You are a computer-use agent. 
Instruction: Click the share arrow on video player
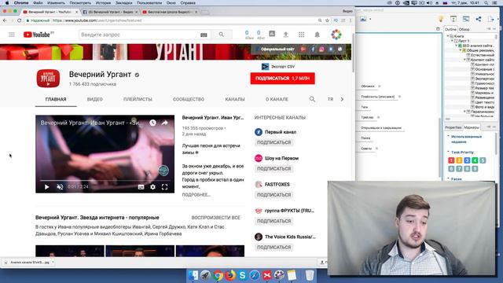[x=164, y=123]
